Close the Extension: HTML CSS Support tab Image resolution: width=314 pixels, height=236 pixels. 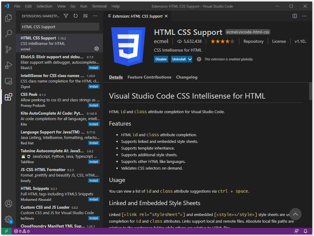[x=166, y=16]
